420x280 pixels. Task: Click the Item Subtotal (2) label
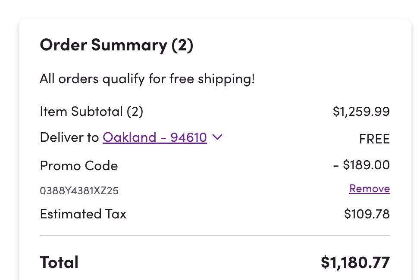pyautogui.click(x=91, y=112)
